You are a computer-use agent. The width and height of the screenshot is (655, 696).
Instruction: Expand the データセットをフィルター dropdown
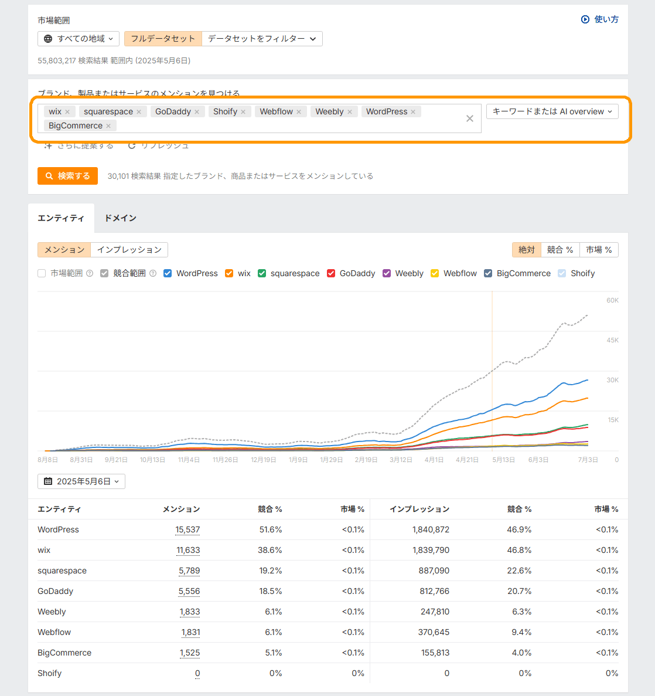[x=262, y=39]
